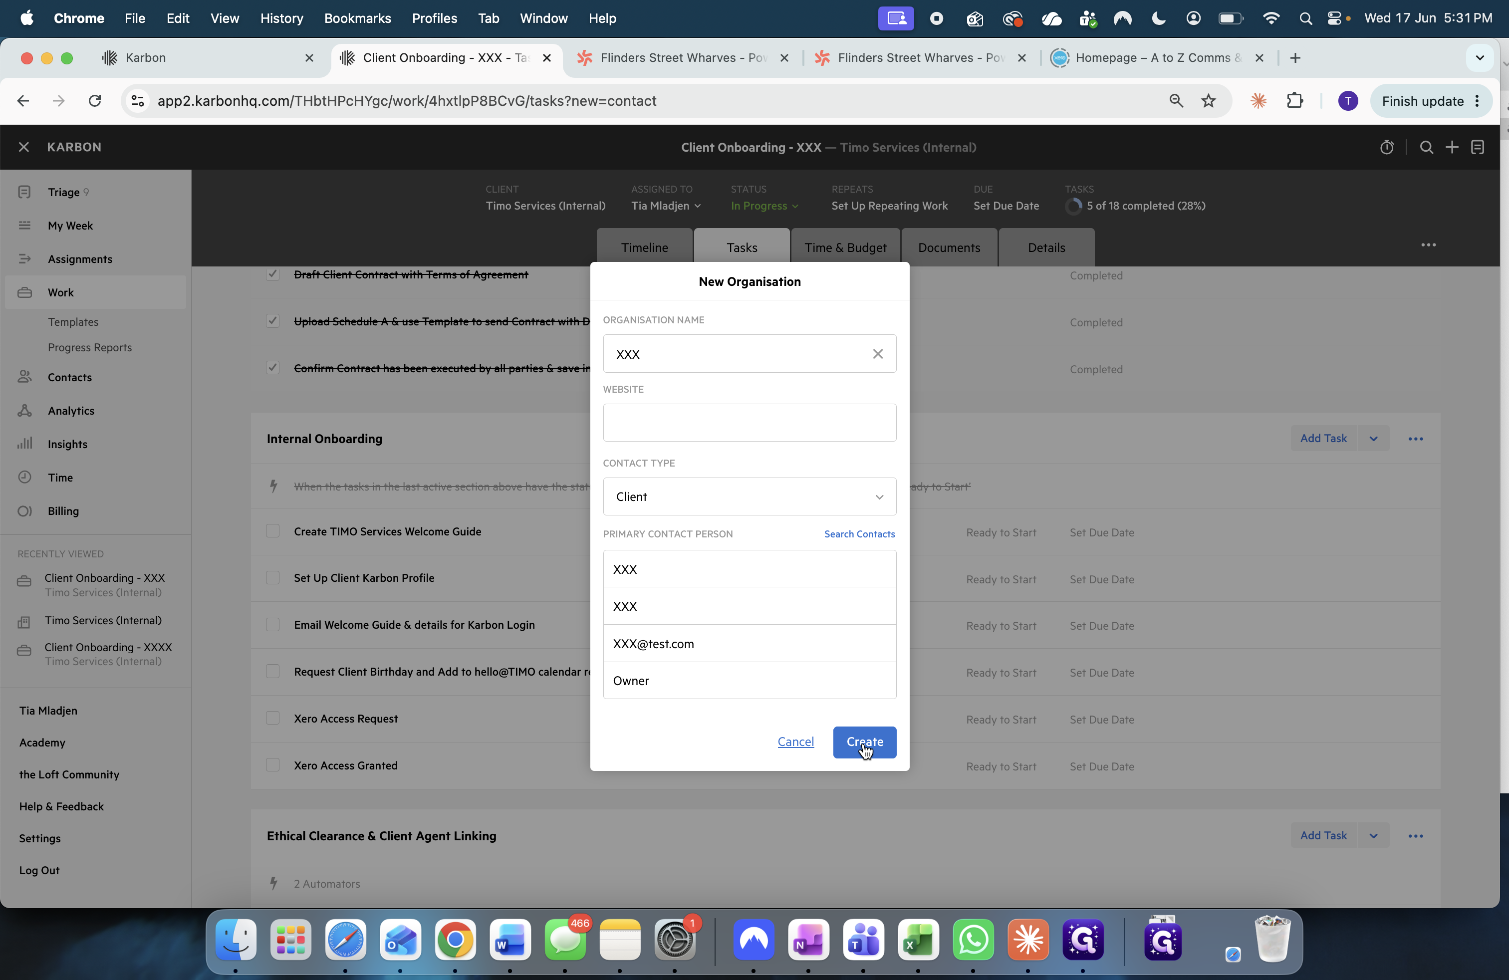Click the Create button in dialog
This screenshot has width=1509, height=980.
864,742
